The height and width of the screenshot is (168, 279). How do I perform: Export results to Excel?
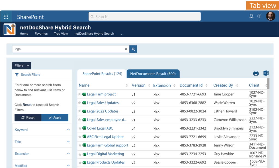266,73
